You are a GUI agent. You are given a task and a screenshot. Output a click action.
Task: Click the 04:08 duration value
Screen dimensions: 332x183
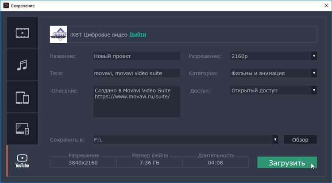(215, 163)
